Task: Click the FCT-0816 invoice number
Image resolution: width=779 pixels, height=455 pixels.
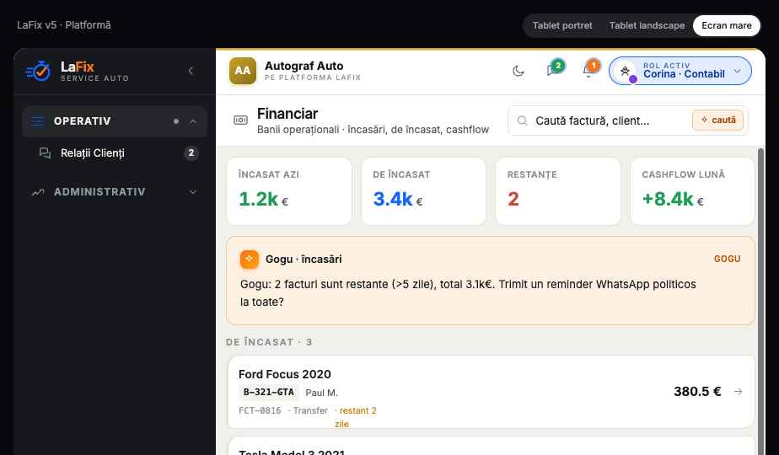Action: tap(260, 411)
